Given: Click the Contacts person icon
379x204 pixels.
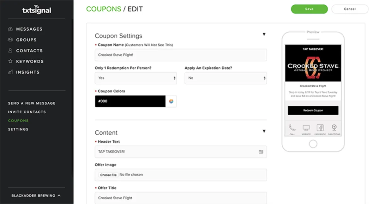Looking at the screenshot, I should [x=10, y=51].
